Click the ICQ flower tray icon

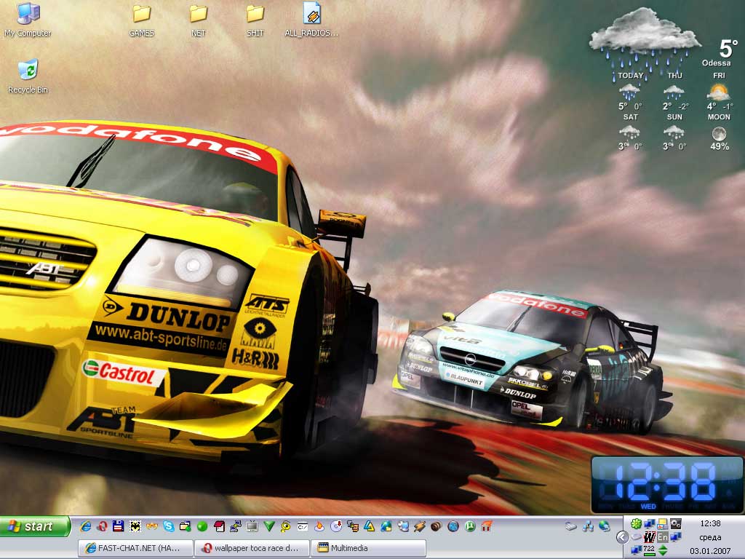click(x=636, y=524)
